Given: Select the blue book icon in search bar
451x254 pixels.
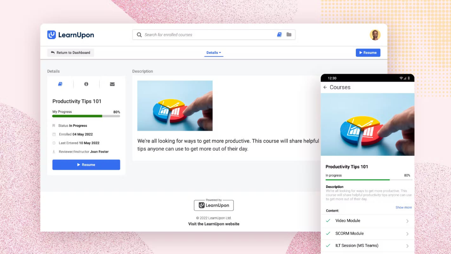Looking at the screenshot, I should coord(279,35).
